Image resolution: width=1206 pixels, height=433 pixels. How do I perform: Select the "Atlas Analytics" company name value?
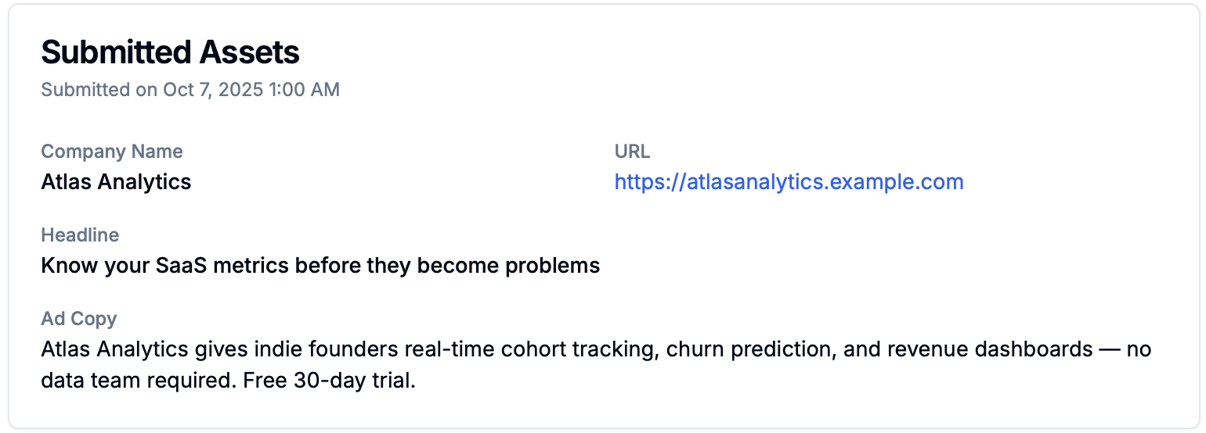pos(116,182)
